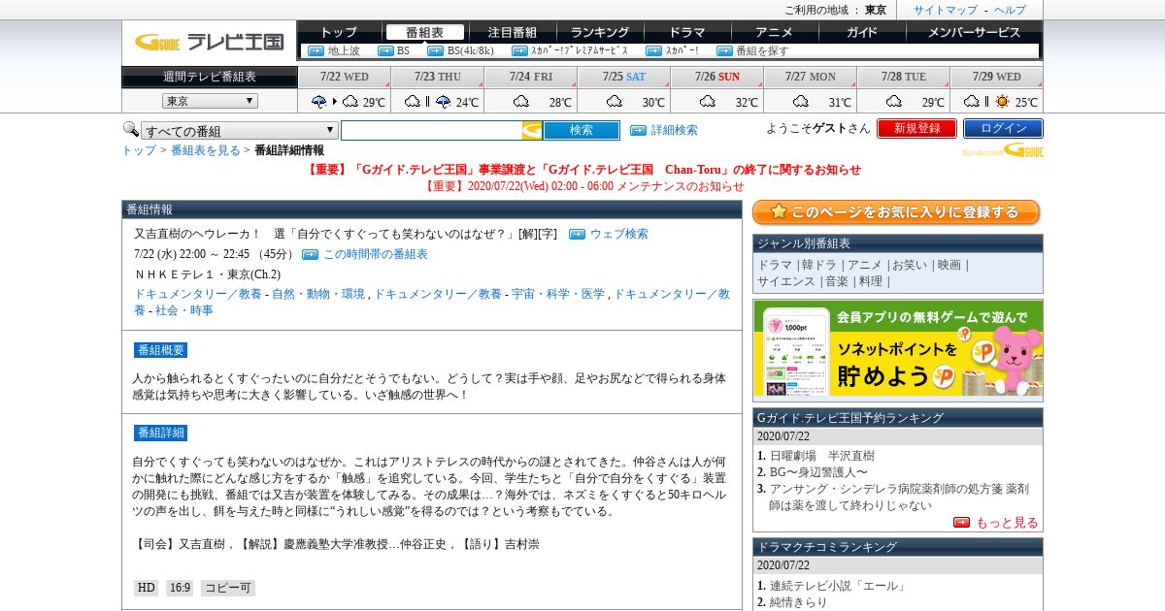
Task: Open 連続テレビ小説「エール」 ranking entry
Action: click(837, 586)
